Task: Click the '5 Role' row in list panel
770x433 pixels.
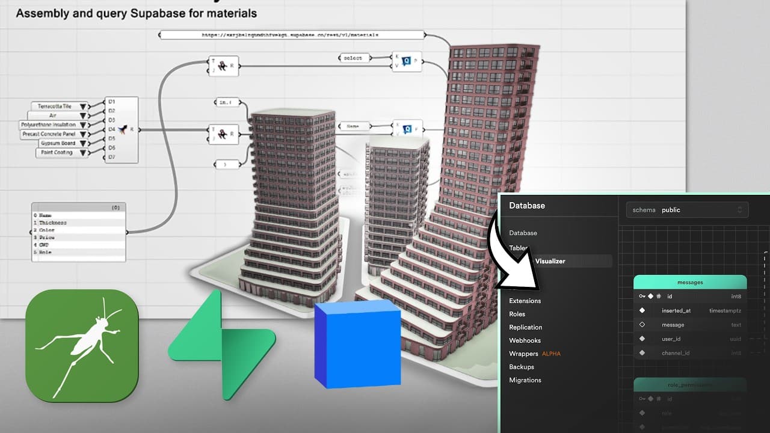Action: coord(78,253)
